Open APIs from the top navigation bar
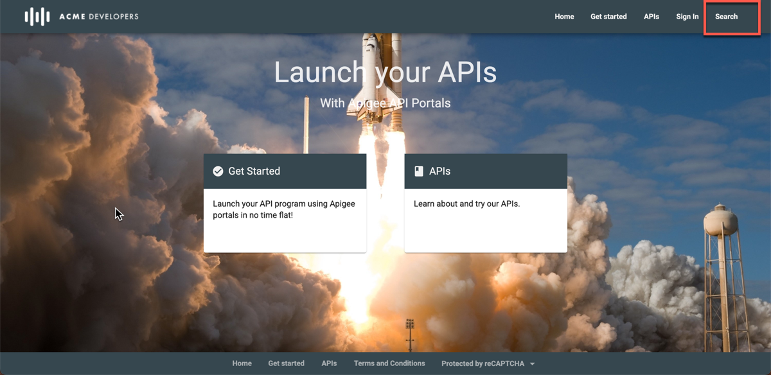Screen dimensions: 771x375 (x=651, y=17)
